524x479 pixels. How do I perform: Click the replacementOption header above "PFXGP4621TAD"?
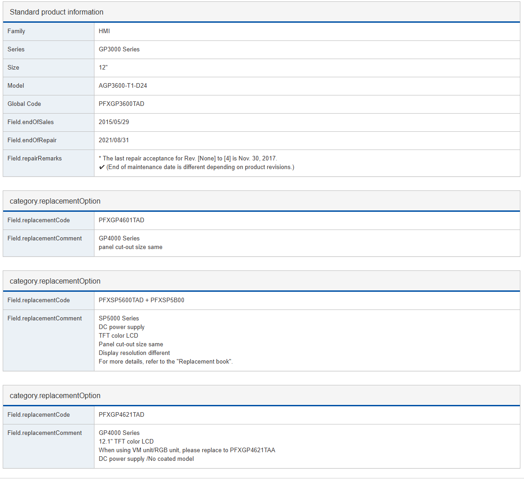pyautogui.click(x=55, y=395)
